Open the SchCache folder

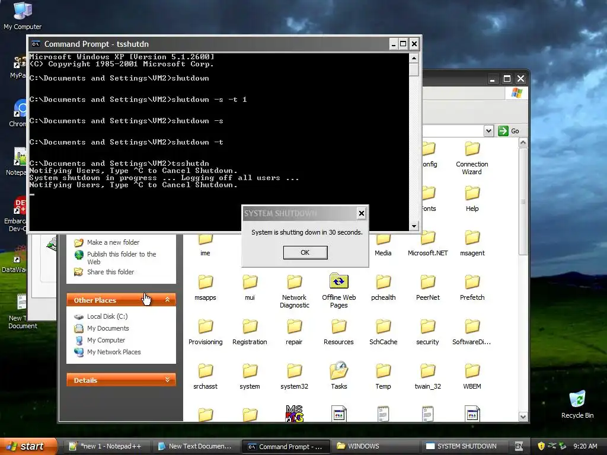pos(384,332)
